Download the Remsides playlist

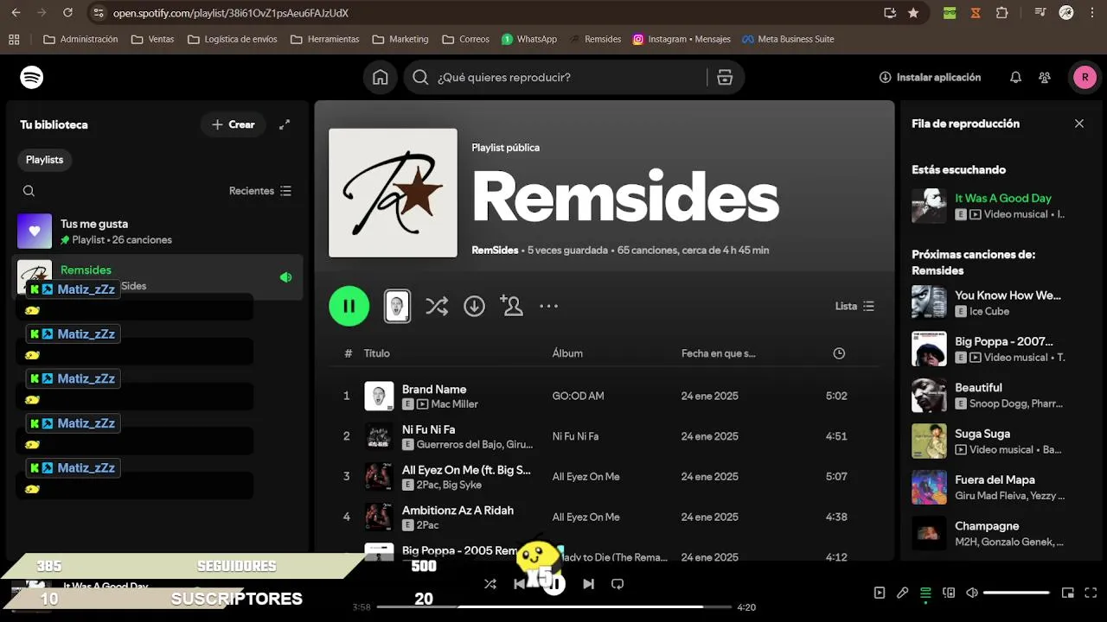(x=474, y=306)
